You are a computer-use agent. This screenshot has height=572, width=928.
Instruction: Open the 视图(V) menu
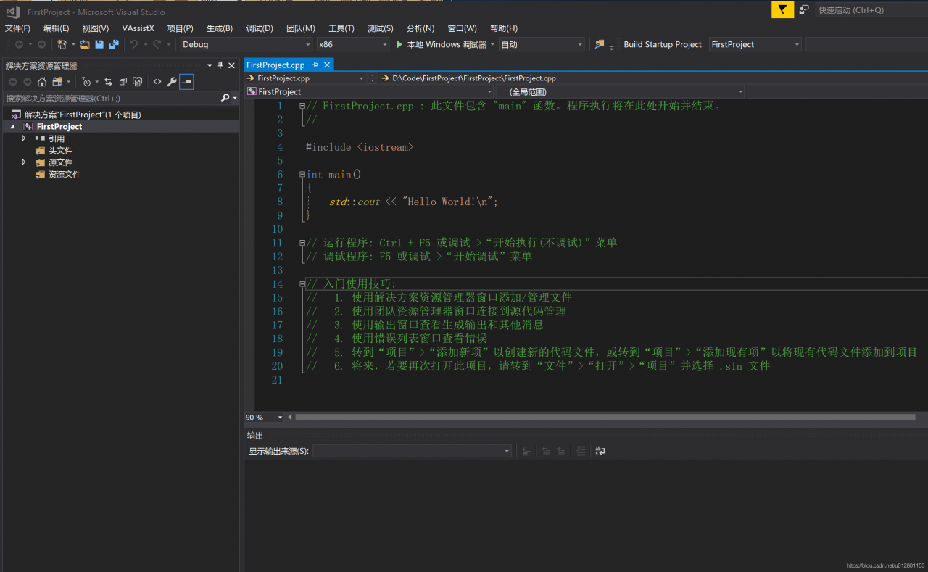click(95, 28)
